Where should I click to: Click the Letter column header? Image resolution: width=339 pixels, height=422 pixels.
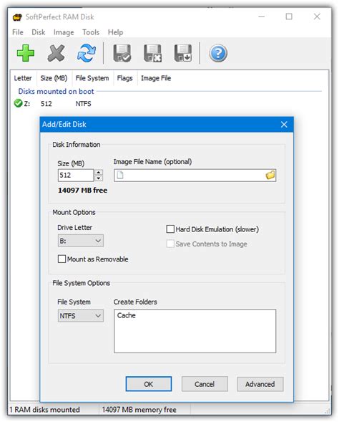(x=23, y=78)
